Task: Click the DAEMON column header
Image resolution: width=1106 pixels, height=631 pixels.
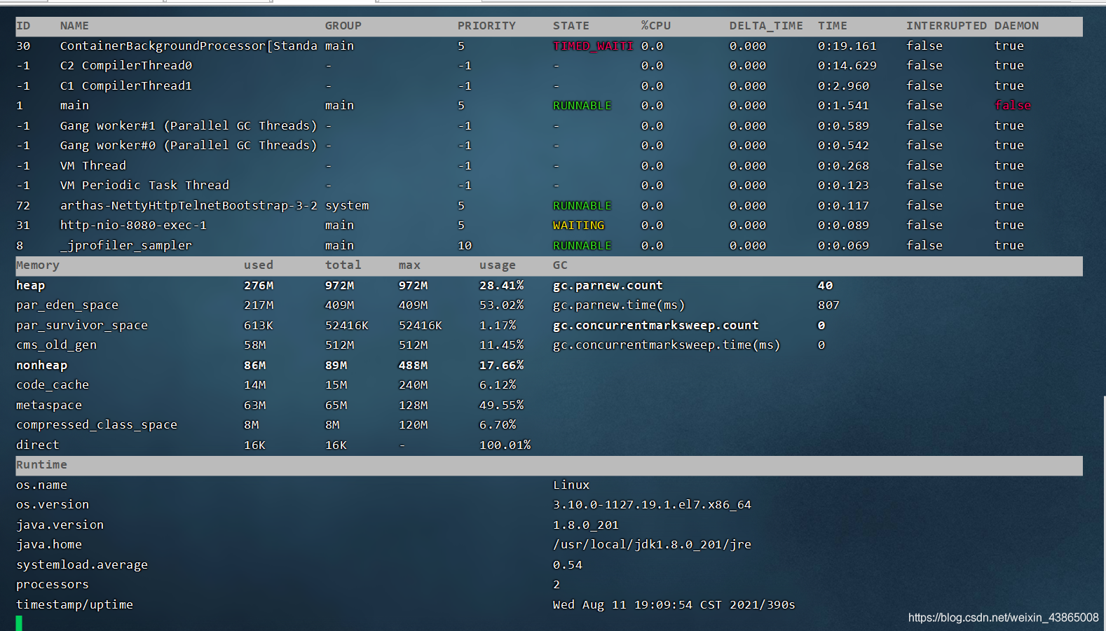Action: pos(1016,26)
